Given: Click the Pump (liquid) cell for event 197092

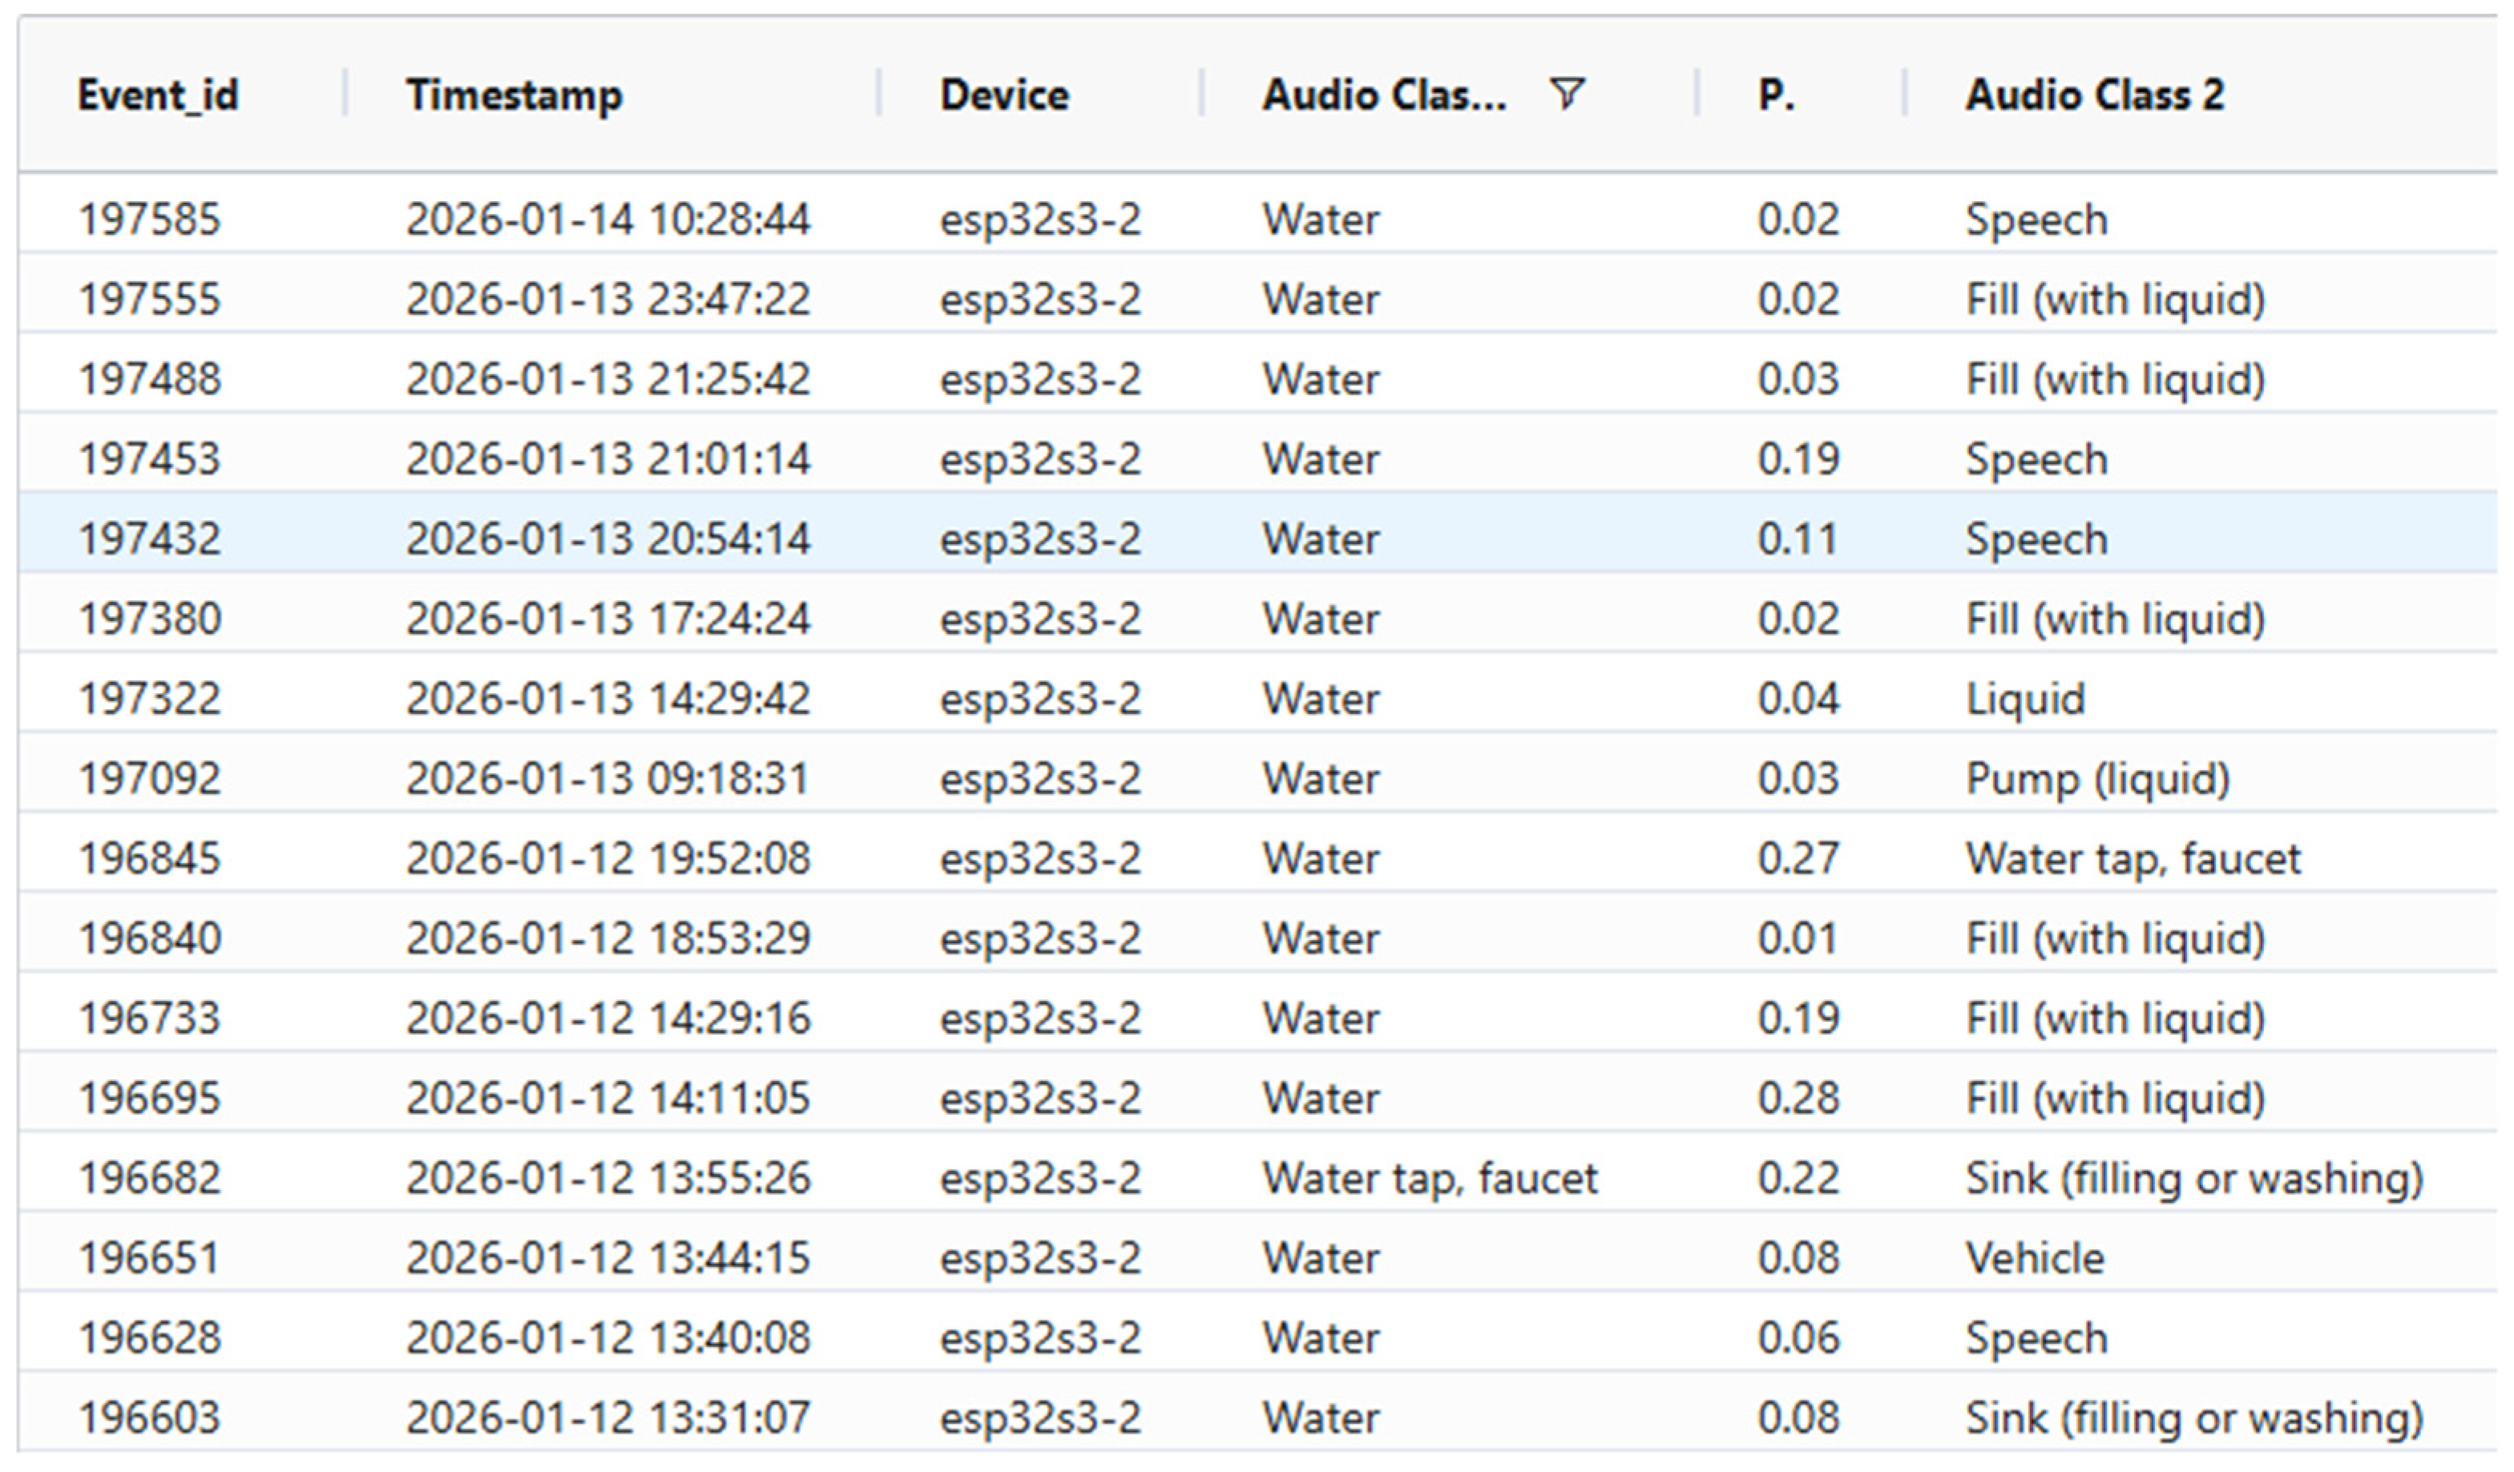Looking at the screenshot, I should point(2097,778).
